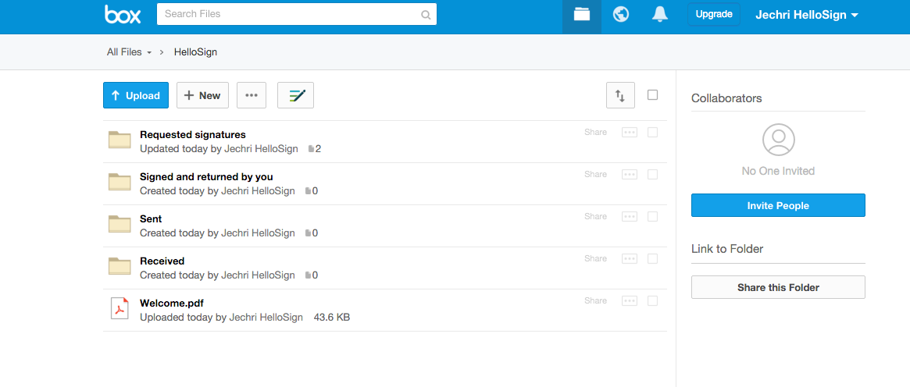Toggle the select all checkbox
The height and width of the screenshot is (387, 910).
pos(652,94)
